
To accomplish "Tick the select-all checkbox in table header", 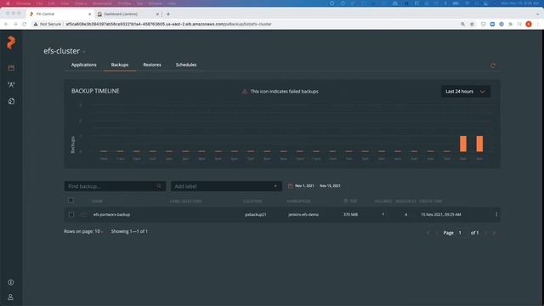I will pos(71,201).
